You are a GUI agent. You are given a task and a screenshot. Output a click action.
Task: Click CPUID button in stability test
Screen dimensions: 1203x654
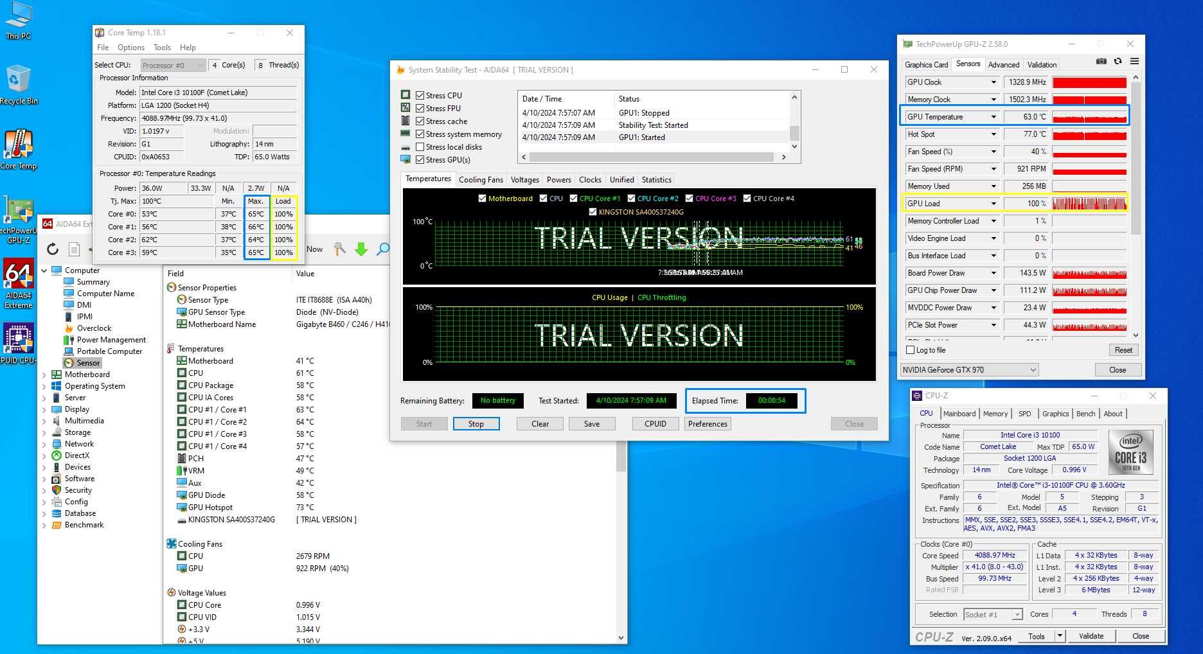coord(655,424)
